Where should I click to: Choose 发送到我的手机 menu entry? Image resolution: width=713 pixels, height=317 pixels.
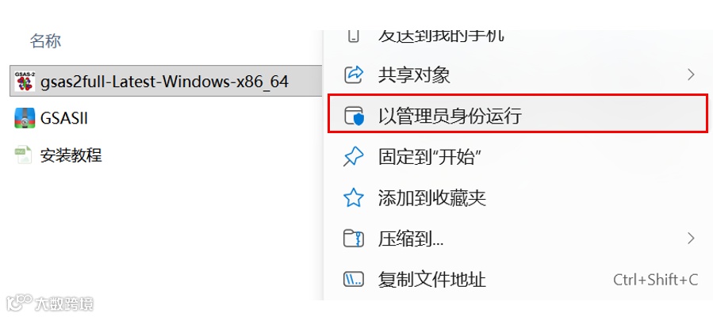[x=441, y=36]
